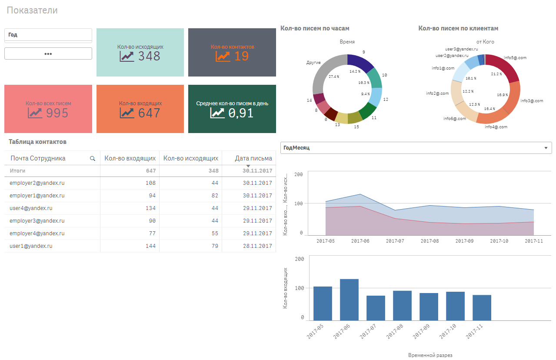The image size is (556, 360).
Task: Open the Год filter box
Action: 48,35
